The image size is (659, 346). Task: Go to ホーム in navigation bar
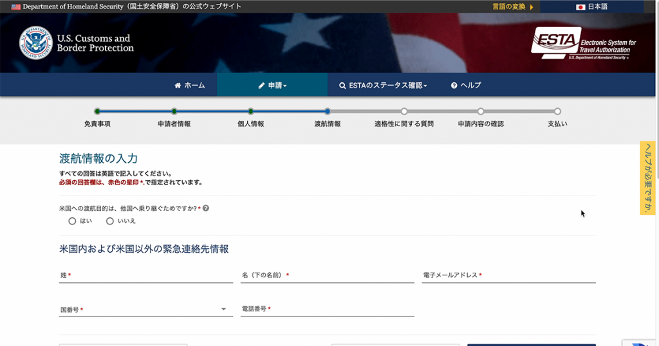tap(189, 85)
